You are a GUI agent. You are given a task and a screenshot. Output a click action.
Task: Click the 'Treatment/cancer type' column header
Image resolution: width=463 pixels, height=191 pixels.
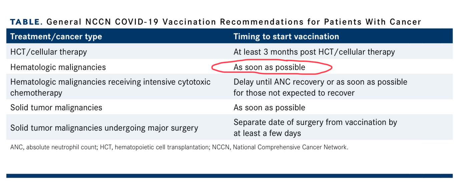click(56, 36)
